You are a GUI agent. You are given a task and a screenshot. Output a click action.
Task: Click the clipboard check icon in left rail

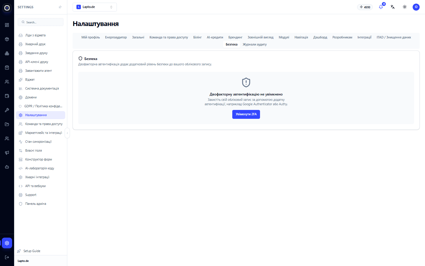coord(7,68)
